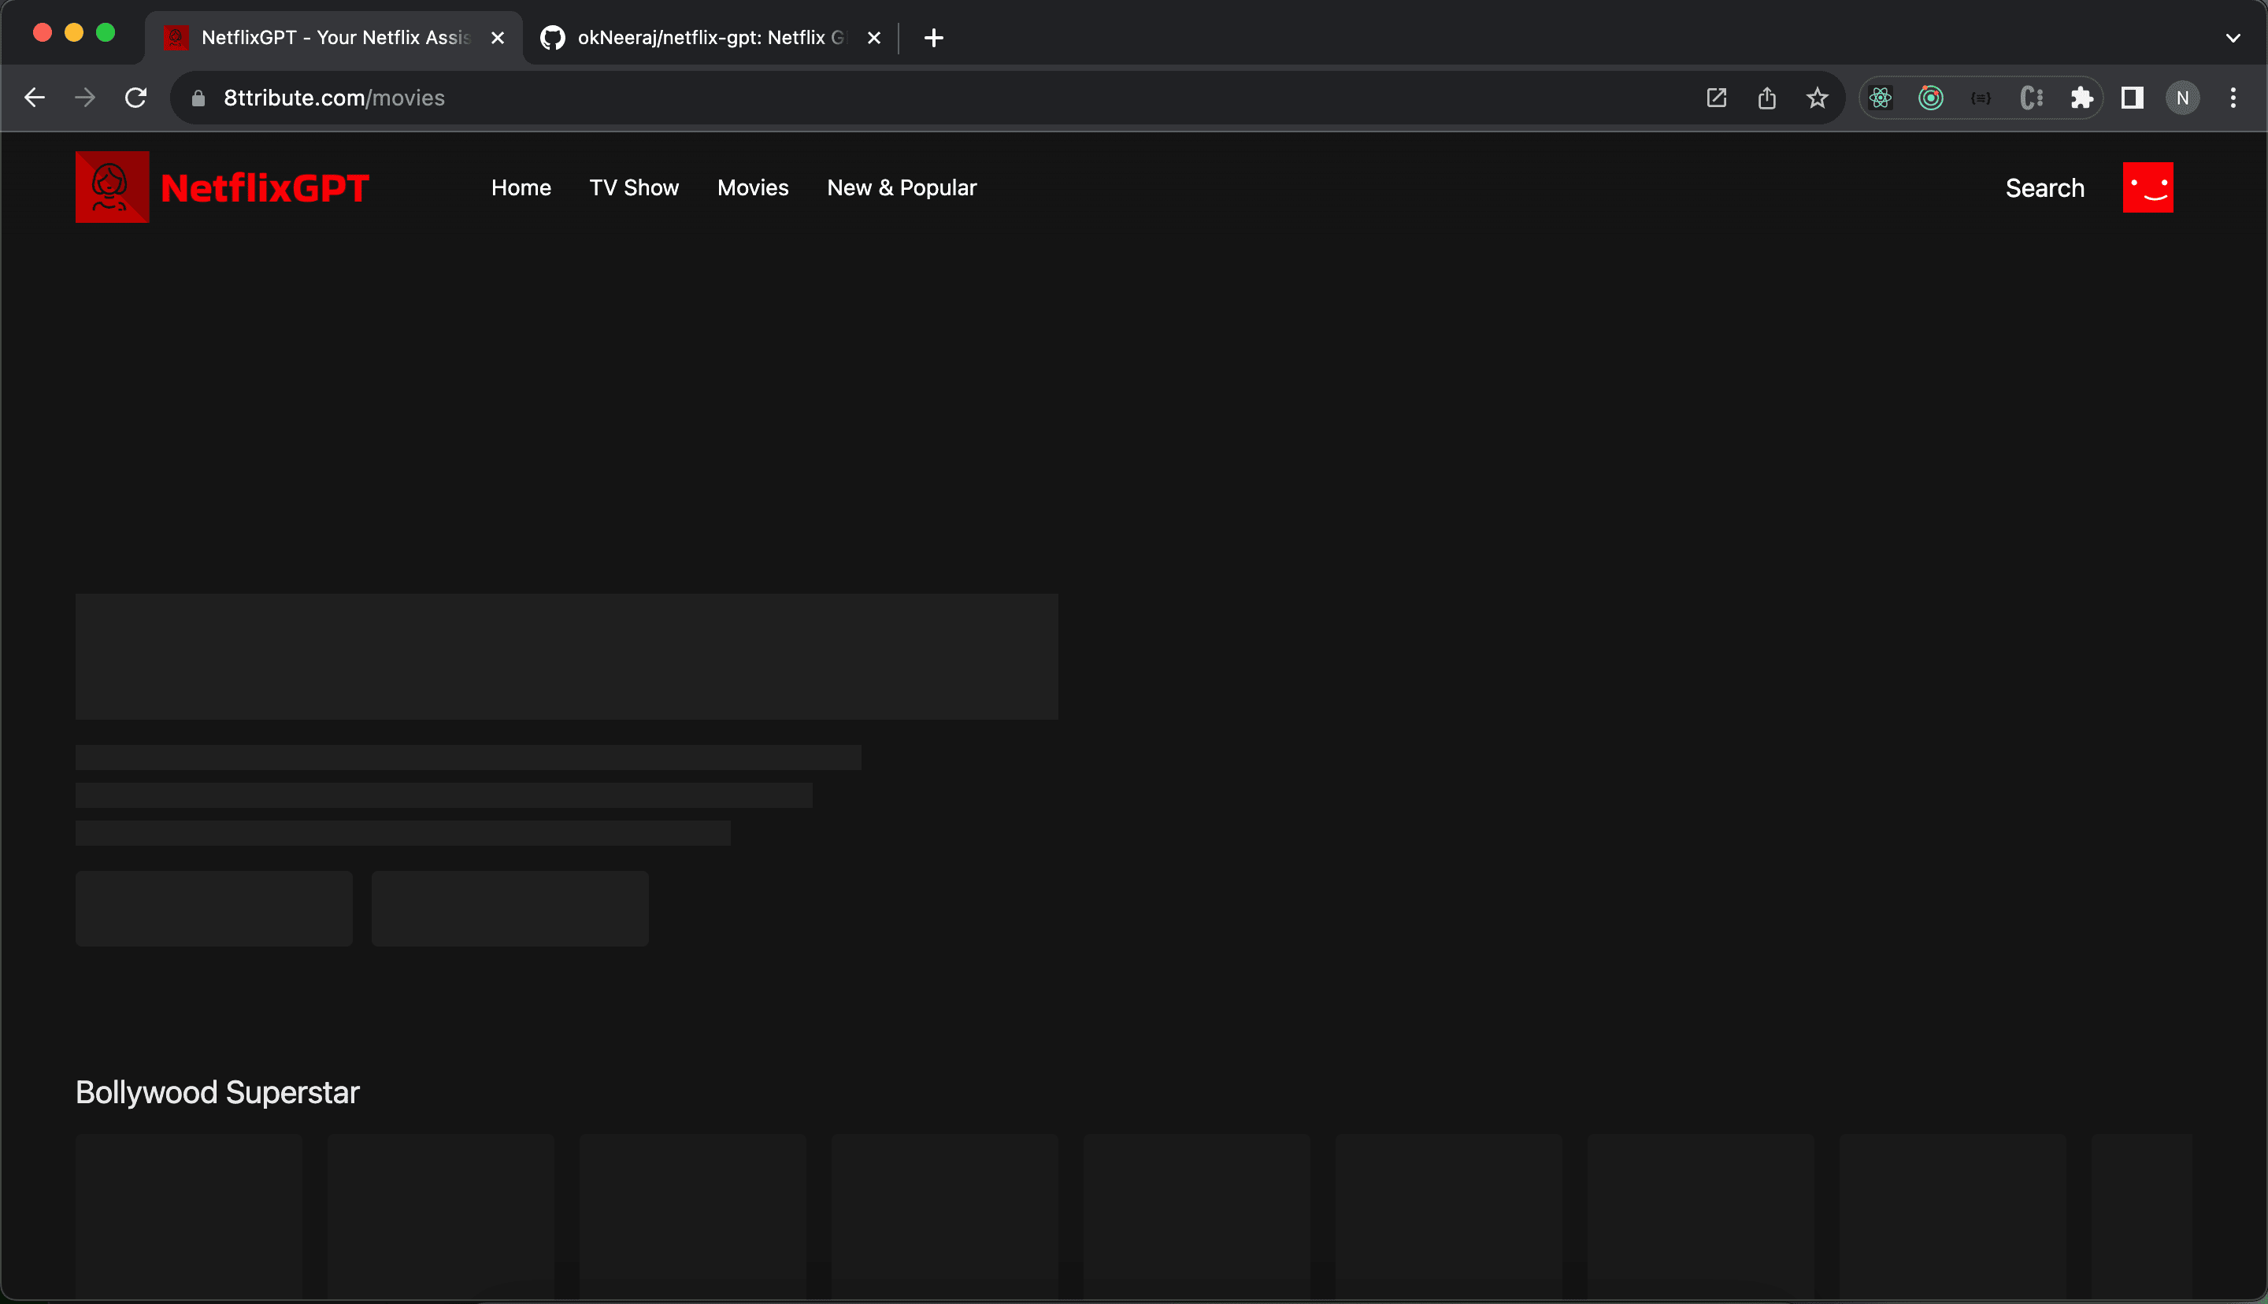Bookmark this page with star icon
The width and height of the screenshot is (2268, 1304).
coord(1817,98)
